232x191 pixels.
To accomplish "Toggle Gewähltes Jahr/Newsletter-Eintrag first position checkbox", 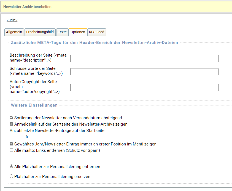I will [x=12, y=144].
